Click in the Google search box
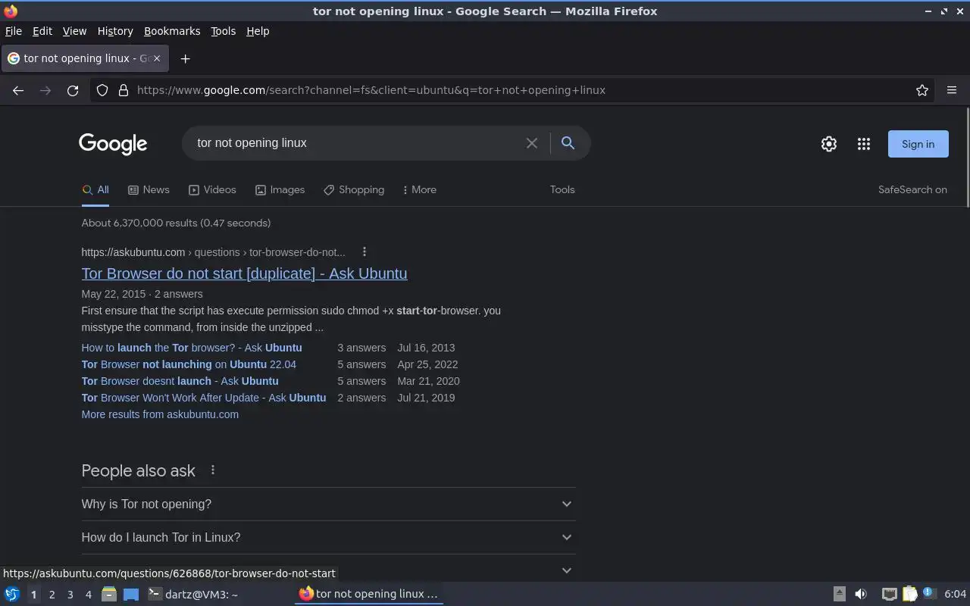The height and width of the screenshot is (606, 970). coord(356,143)
